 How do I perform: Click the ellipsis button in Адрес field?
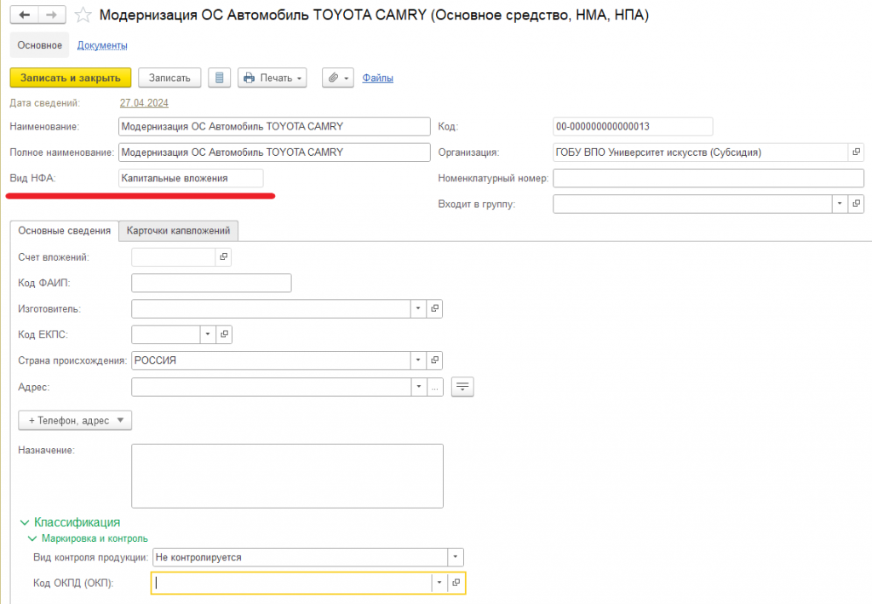coord(435,387)
